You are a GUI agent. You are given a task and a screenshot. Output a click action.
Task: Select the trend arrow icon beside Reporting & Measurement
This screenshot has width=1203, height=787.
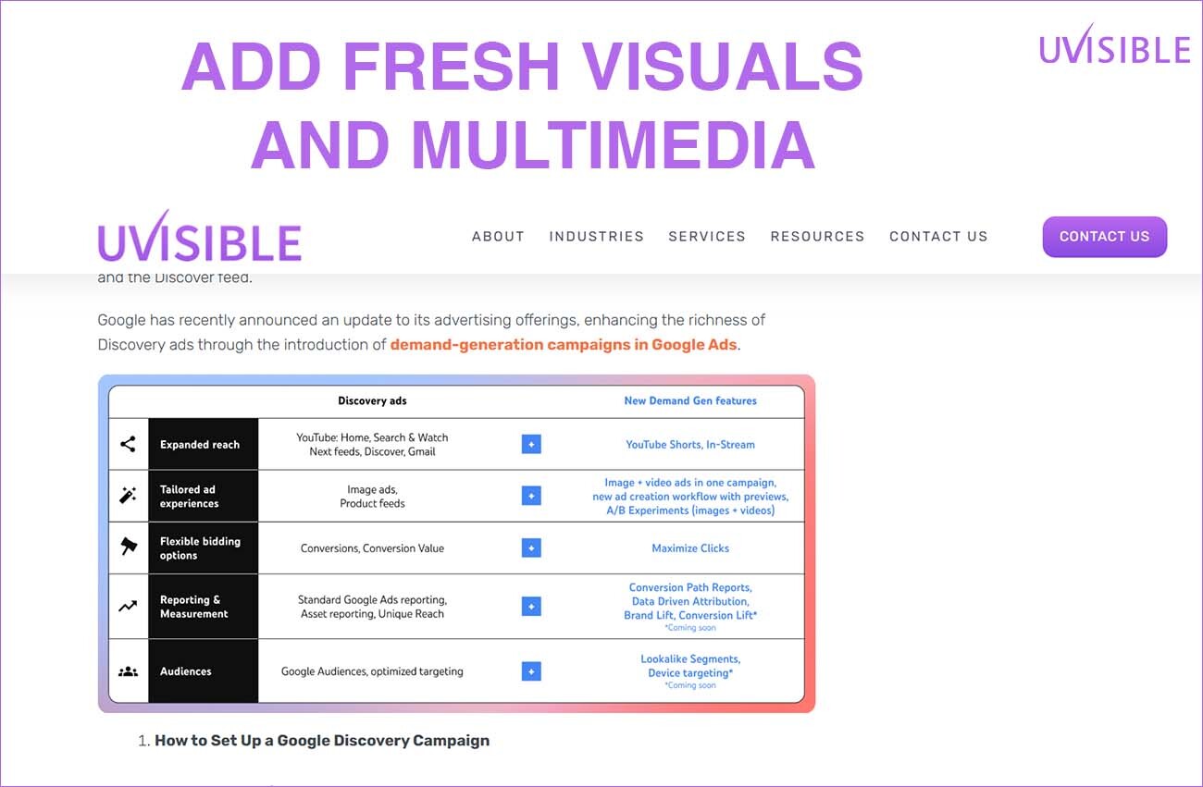click(x=128, y=607)
